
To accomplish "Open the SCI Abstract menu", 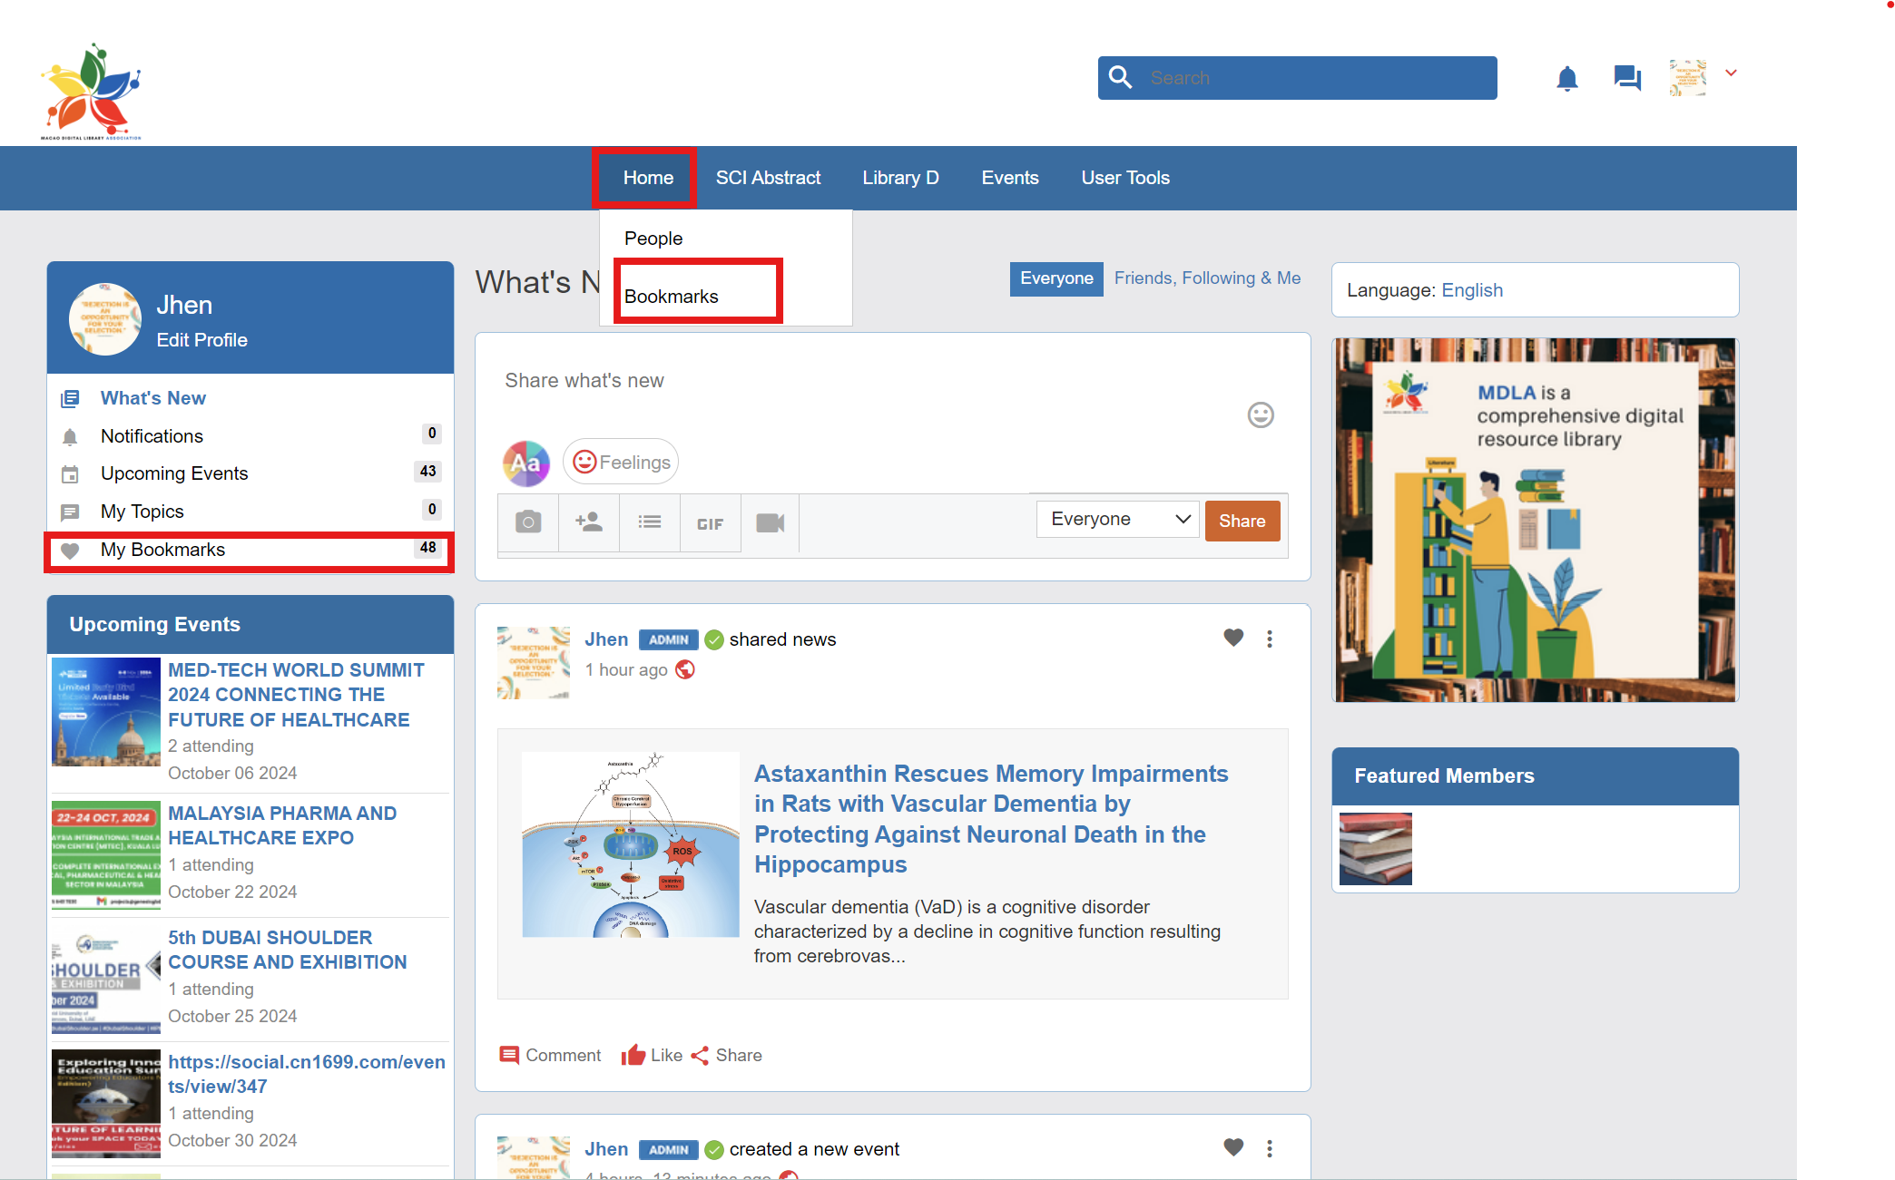I will pyautogui.click(x=768, y=179).
